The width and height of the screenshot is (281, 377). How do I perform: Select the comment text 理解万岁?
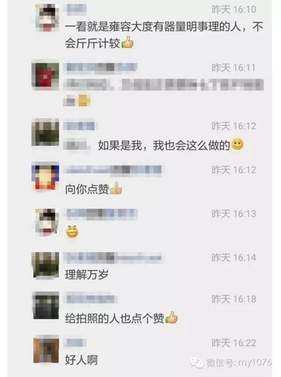click(x=87, y=275)
